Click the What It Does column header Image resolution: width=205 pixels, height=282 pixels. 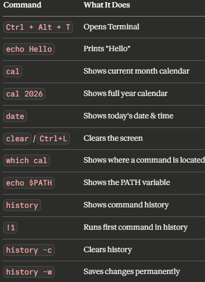pos(106,5)
